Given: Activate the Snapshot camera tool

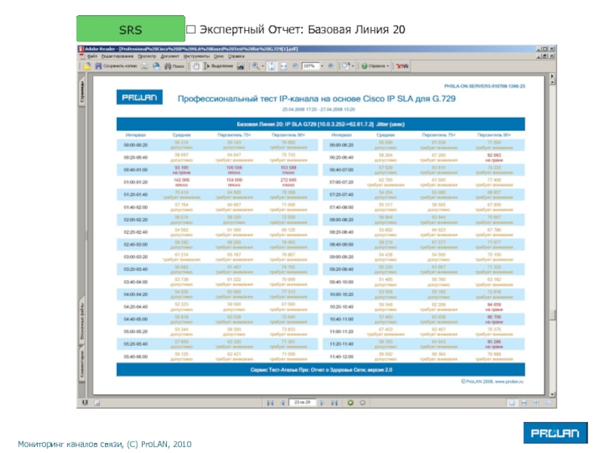Looking at the screenshot, I should [x=241, y=66].
